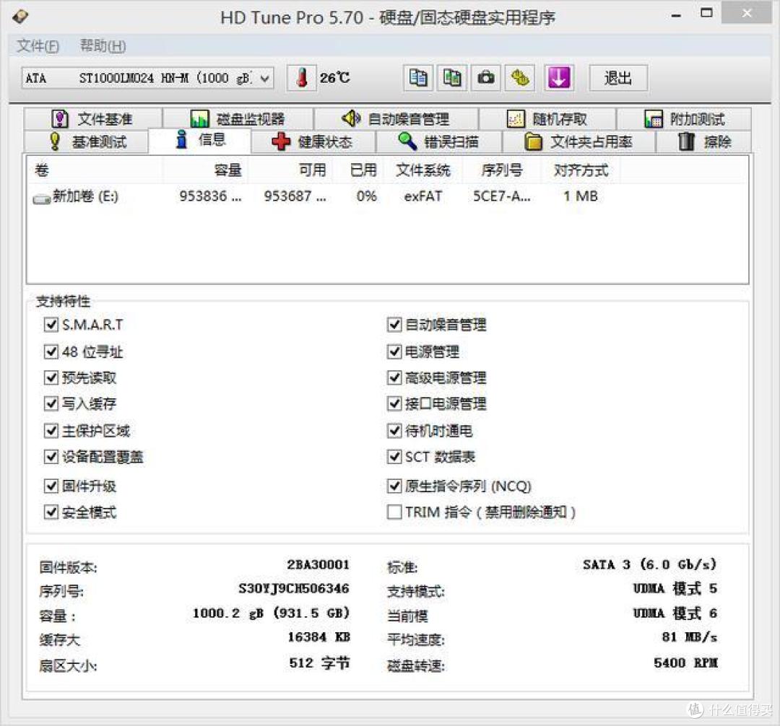This screenshot has width=780, height=726.
Task: Switch to the 基准测试 tab
Action: click(x=86, y=141)
